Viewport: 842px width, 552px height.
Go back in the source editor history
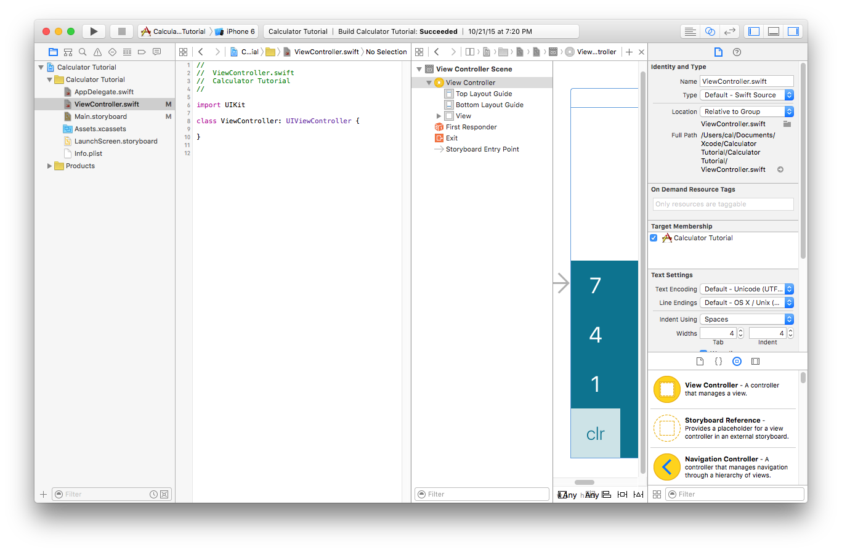(x=201, y=52)
